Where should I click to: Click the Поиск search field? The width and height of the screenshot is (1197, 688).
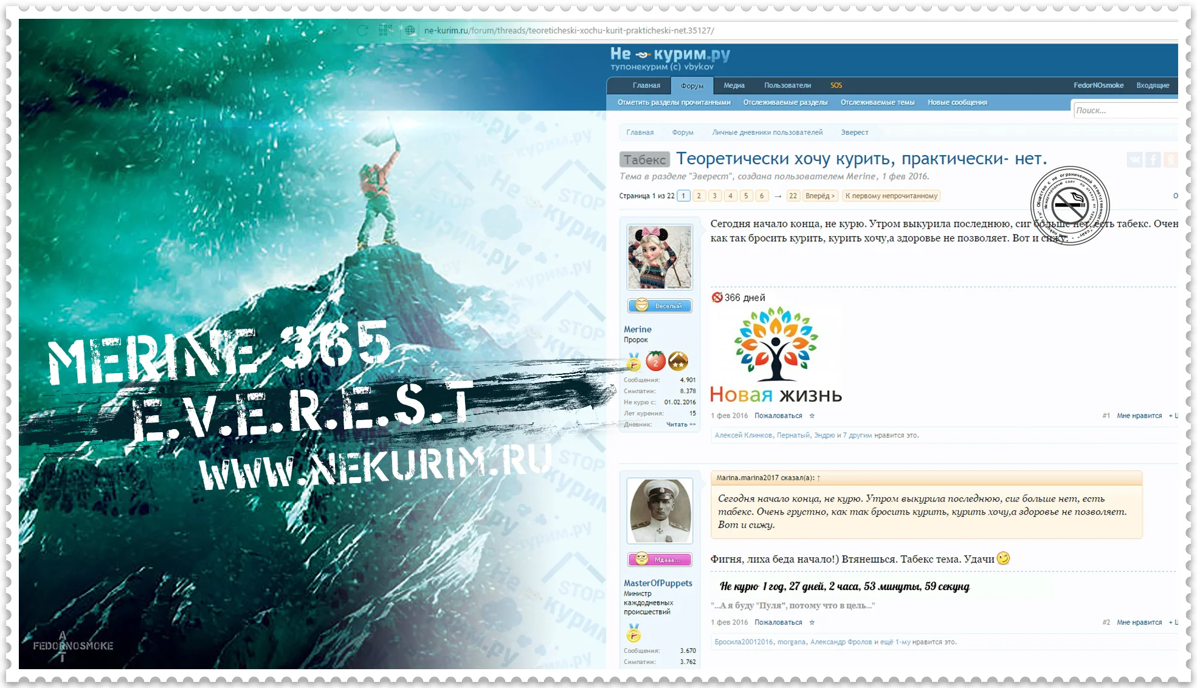(1125, 110)
